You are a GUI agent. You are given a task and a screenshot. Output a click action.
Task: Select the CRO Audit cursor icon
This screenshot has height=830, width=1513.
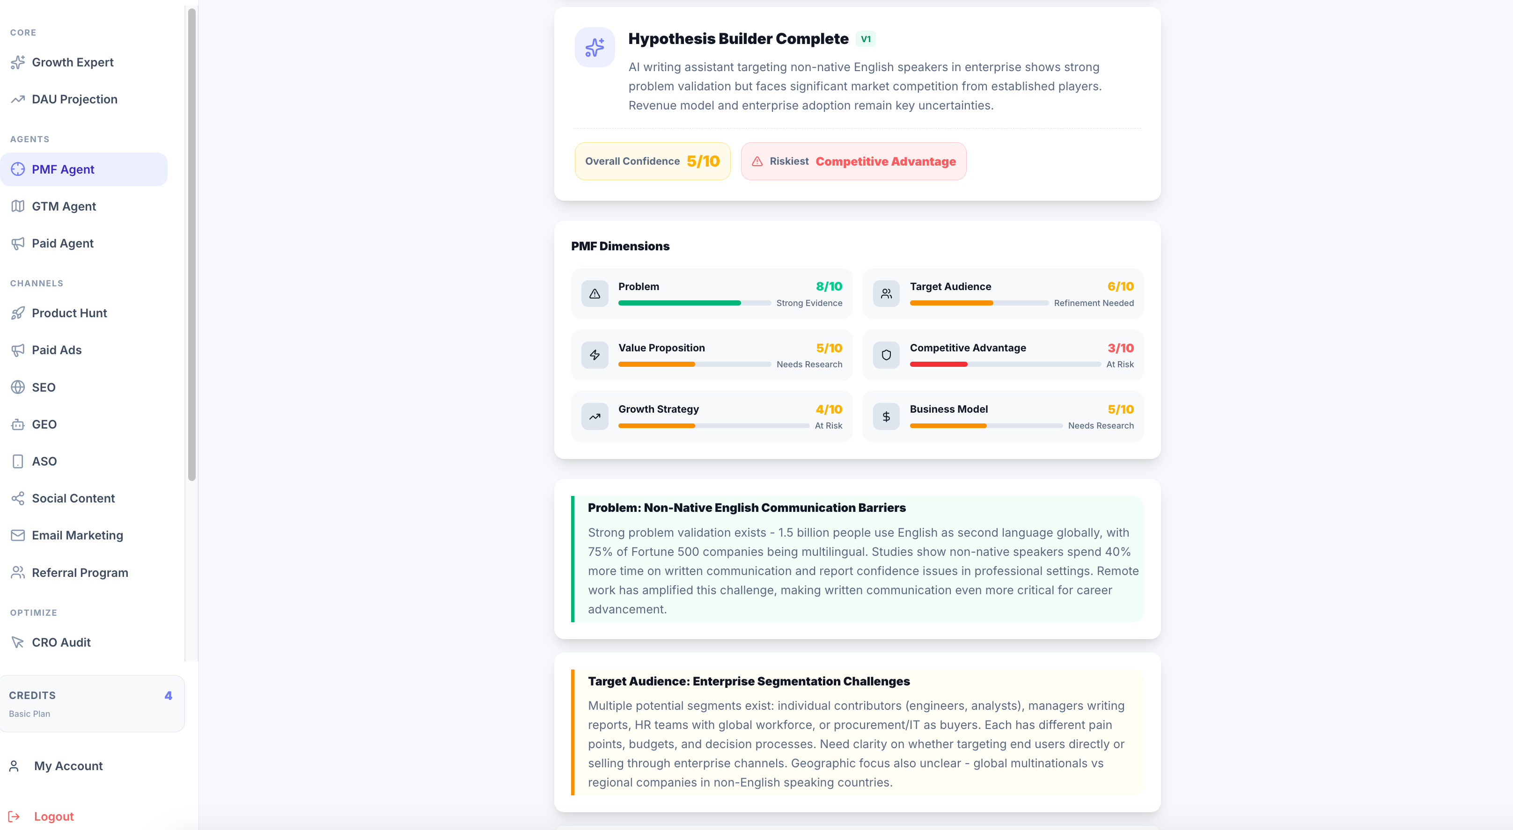[18, 642]
